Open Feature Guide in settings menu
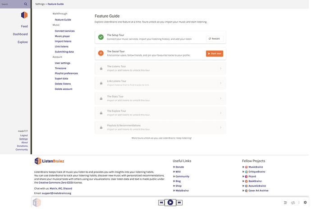Image resolution: width=311 pixels, height=209 pixels. 63,20
